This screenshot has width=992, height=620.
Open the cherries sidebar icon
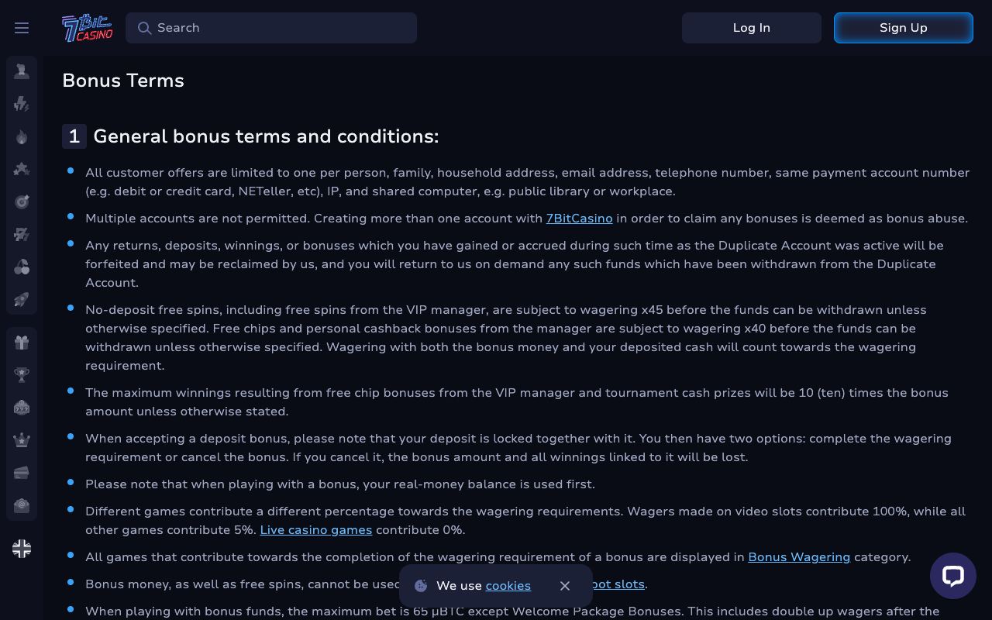[x=22, y=267]
